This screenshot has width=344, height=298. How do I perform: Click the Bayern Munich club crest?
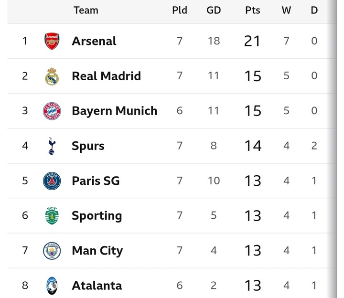tap(52, 111)
